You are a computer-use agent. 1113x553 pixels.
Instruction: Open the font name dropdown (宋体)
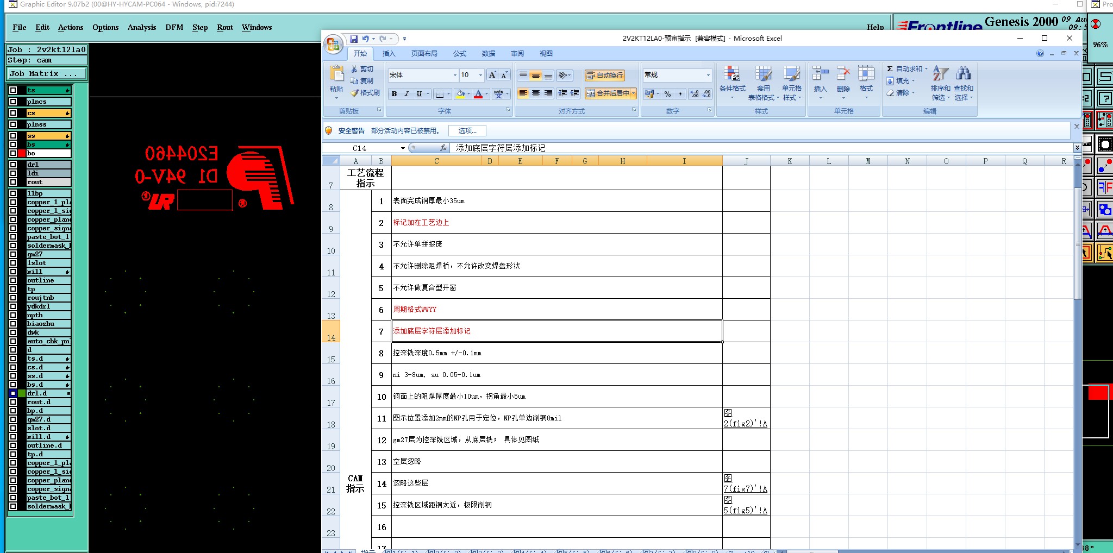pos(455,75)
